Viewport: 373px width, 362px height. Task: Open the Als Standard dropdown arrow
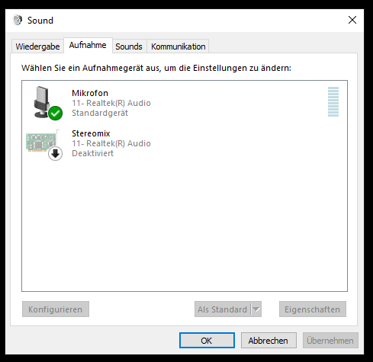(256, 309)
